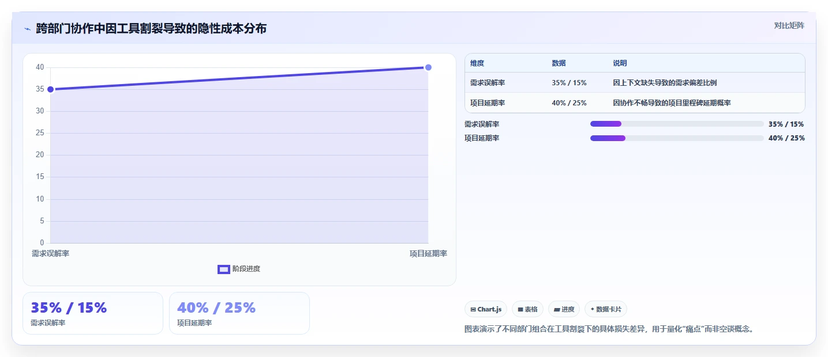Screen dimensions: 828x357
Task: Click the 需求误解率 x-axis label
Action: pos(50,253)
